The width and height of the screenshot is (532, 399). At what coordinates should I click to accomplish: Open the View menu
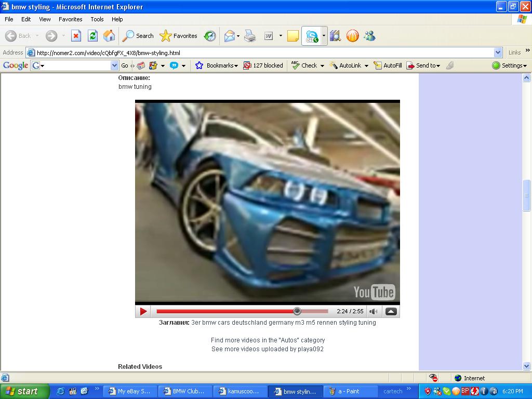tap(45, 19)
